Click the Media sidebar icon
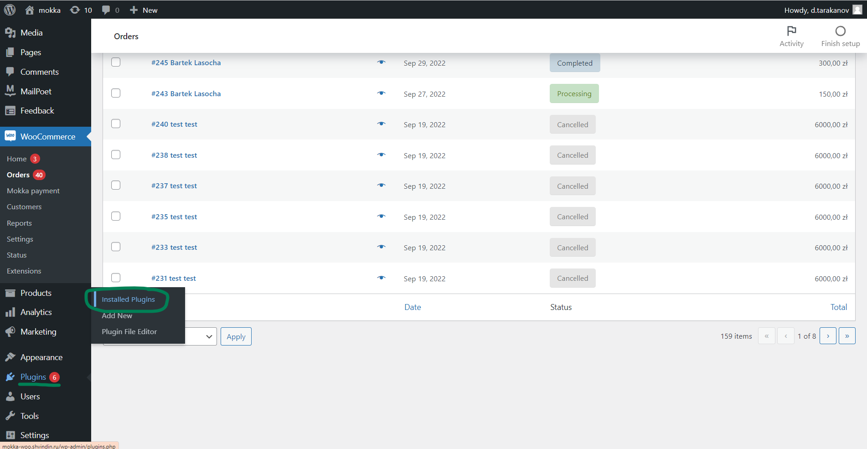This screenshot has width=867, height=449. 10,33
